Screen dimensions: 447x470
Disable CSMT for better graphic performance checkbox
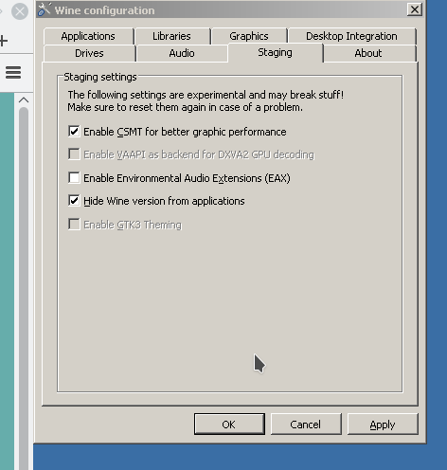(74, 131)
